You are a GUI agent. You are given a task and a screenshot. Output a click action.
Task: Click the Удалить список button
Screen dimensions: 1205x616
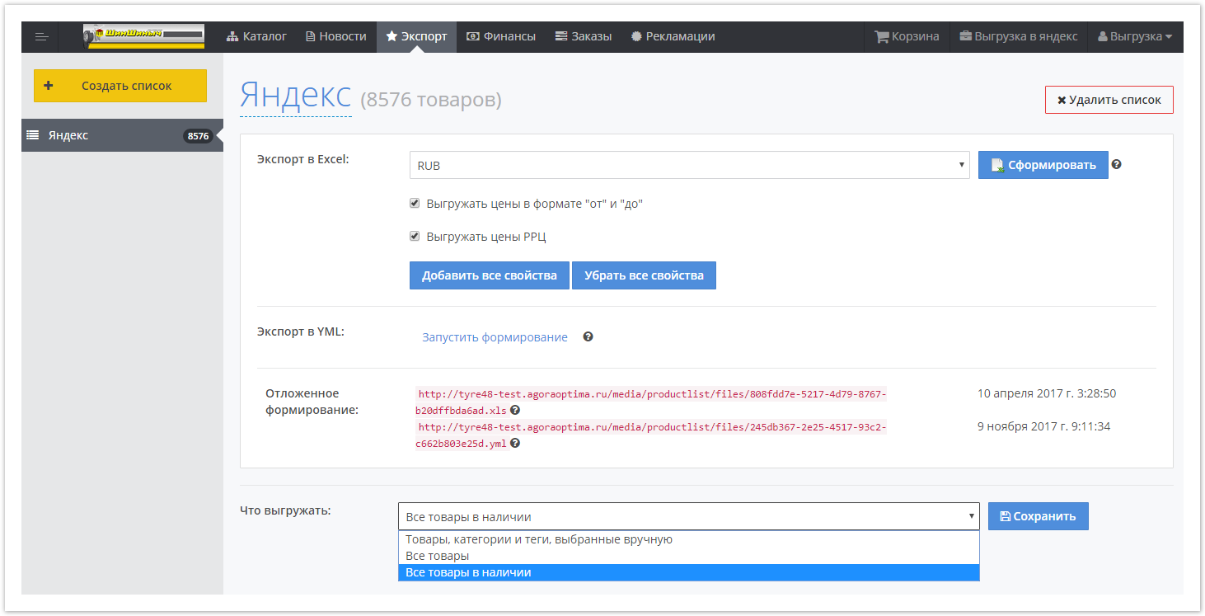coord(1109,100)
